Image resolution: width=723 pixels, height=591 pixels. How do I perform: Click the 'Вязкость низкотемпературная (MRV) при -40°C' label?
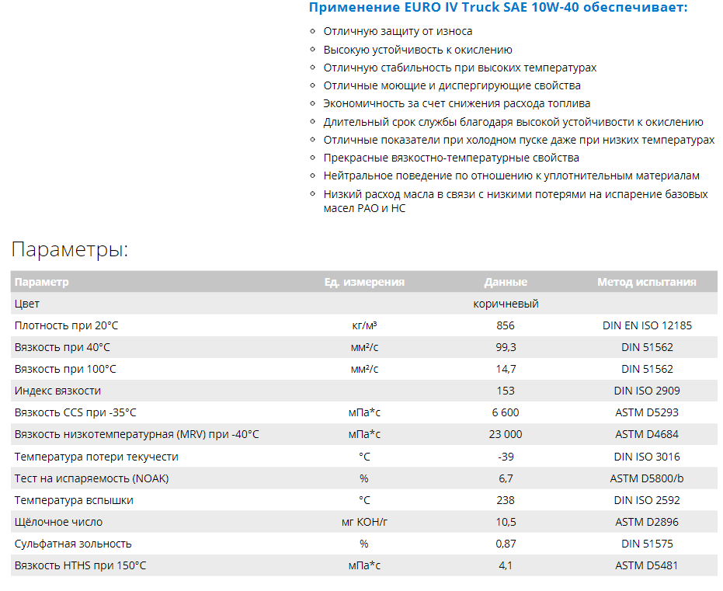[137, 434]
